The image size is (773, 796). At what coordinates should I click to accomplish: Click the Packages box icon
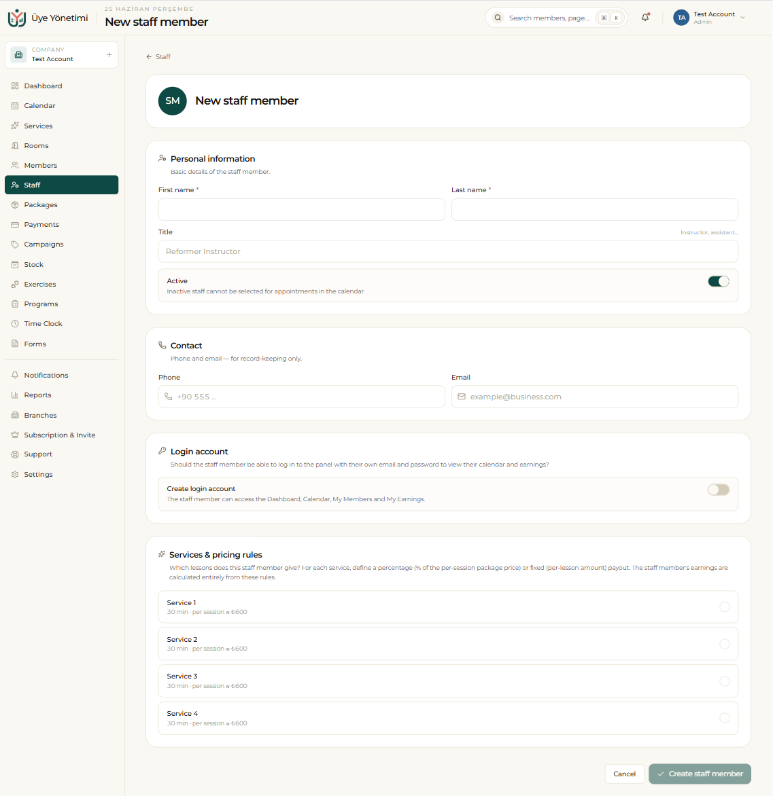tap(15, 204)
